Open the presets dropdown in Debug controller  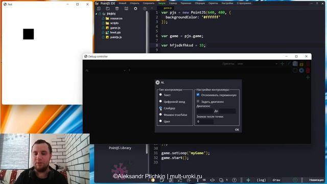coord(258,63)
